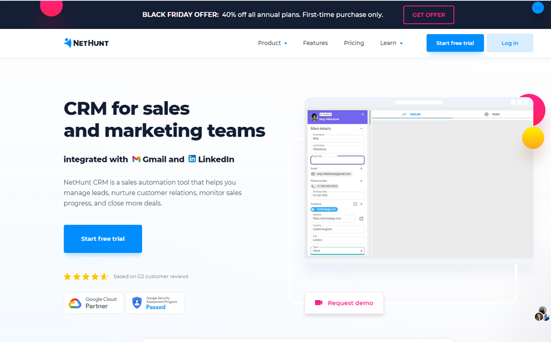Expand the Learn dropdown menu
This screenshot has height=342, width=551.
coord(391,43)
